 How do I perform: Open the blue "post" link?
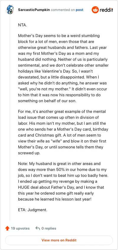79,10
